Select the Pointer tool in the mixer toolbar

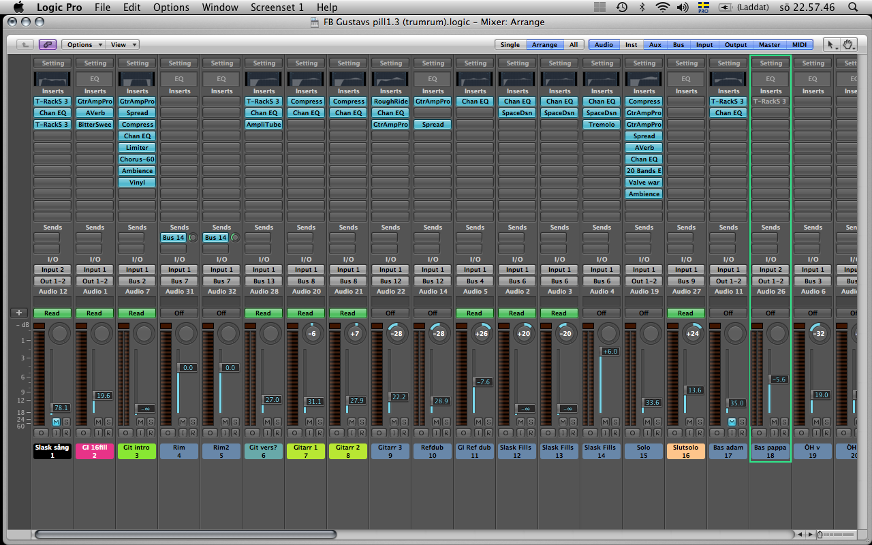(831, 44)
